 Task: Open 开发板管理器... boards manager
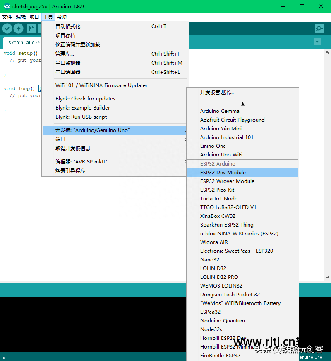pyautogui.click(x=242, y=93)
